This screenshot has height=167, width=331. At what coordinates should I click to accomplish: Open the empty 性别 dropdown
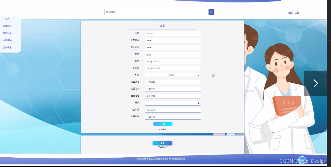[x=173, y=103]
